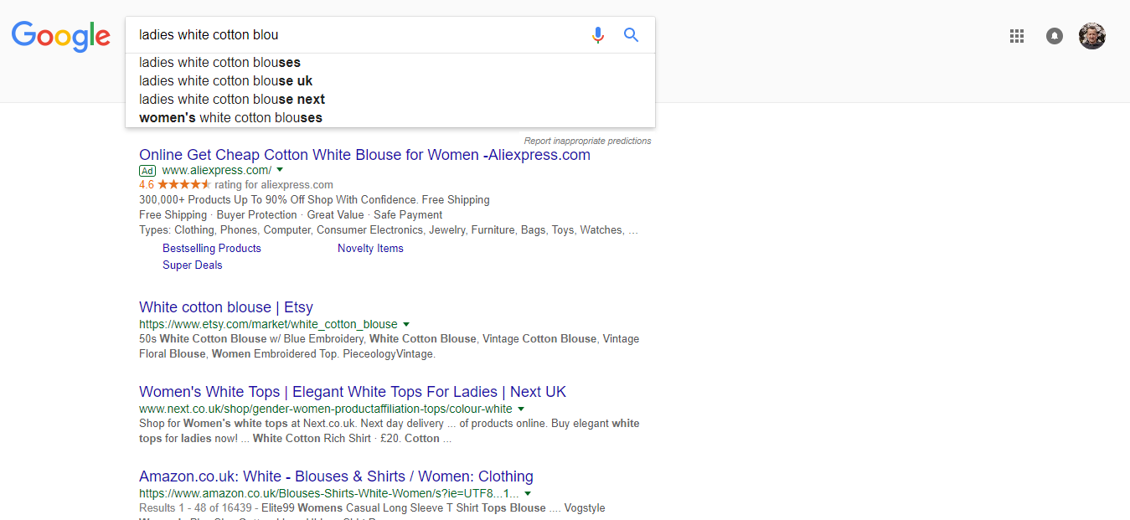This screenshot has height=520, width=1130.
Task: Choose suggestion 'ladies white cotton blouse next'
Action: [231, 100]
